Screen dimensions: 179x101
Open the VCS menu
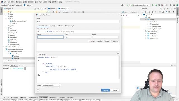(50, 2)
